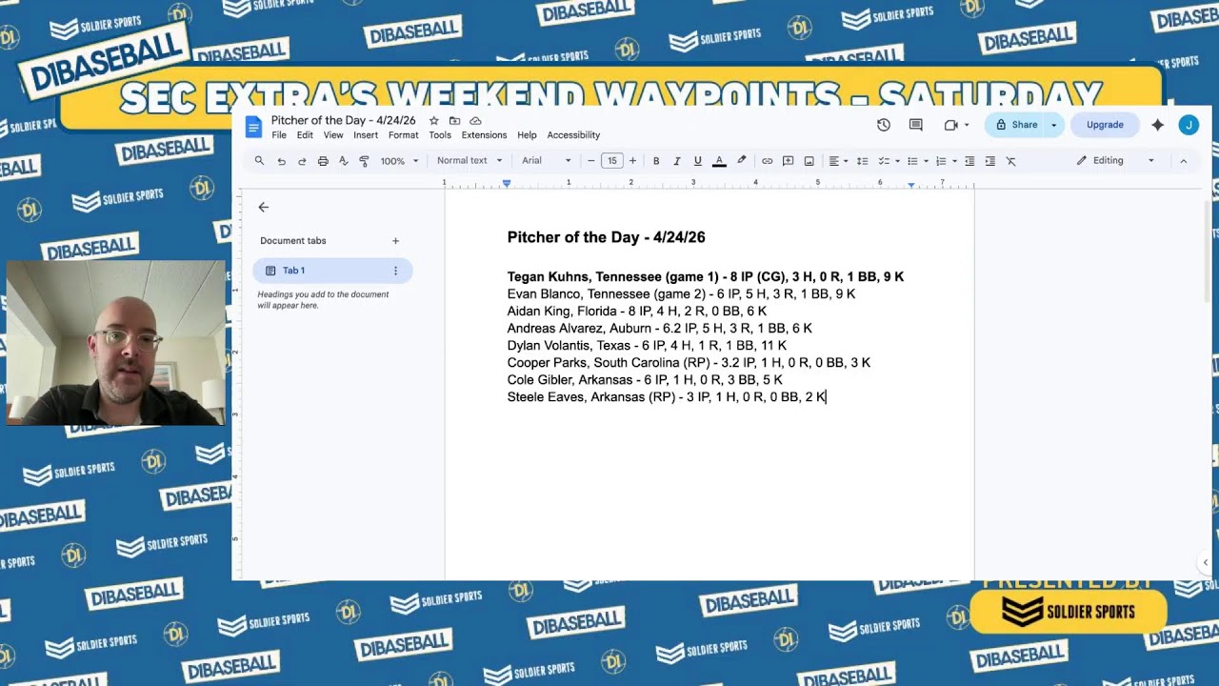Open the Arial font dropdown
The height and width of the screenshot is (686, 1219).
pos(547,161)
